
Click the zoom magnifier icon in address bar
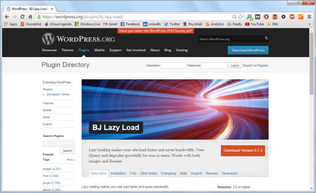(x=234, y=17)
